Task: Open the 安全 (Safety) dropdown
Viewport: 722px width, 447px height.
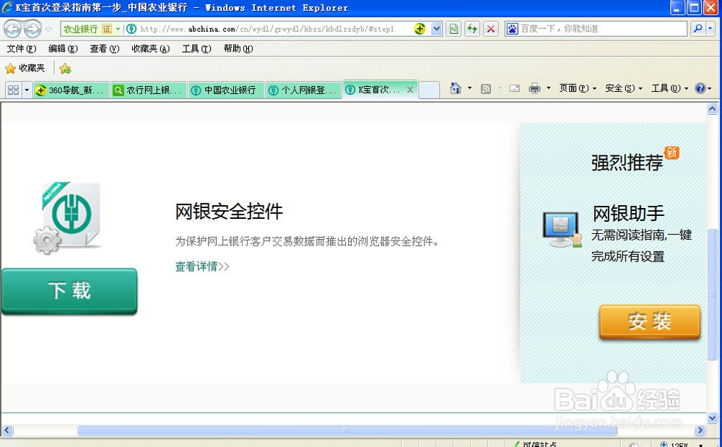Action: pyautogui.click(x=622, y=88)
